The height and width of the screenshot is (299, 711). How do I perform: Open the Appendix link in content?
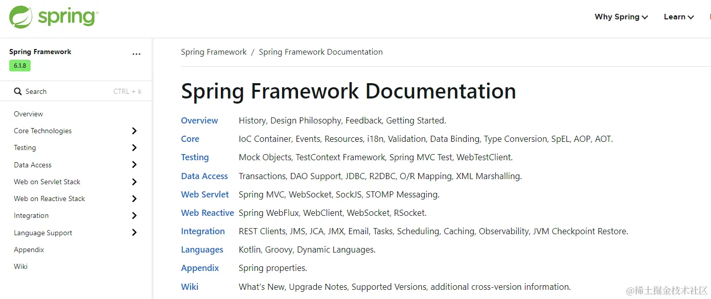pyautogui.click(x=200, y=268)
